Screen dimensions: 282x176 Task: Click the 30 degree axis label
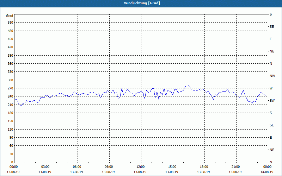(11, 154)
